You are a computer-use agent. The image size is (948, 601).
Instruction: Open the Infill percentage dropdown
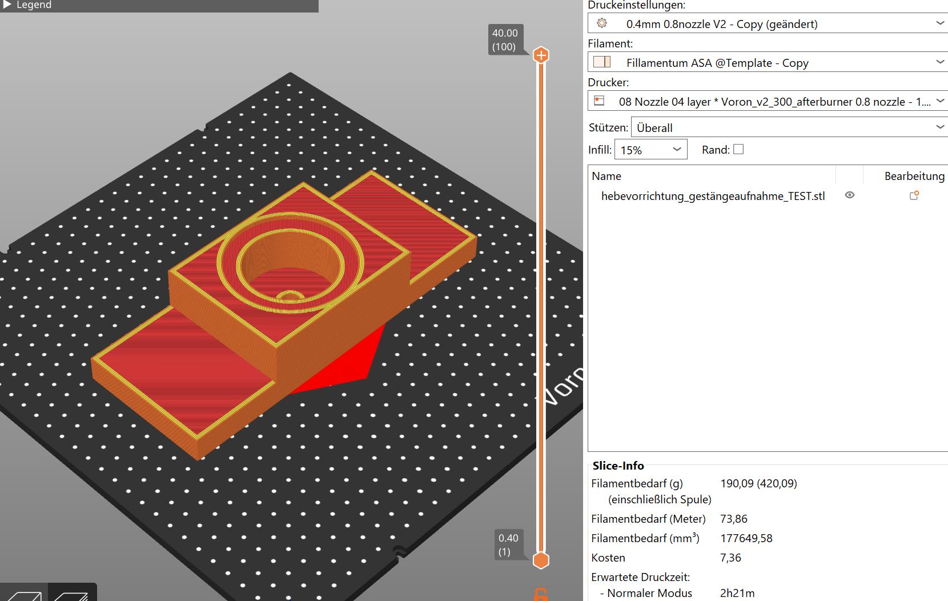point(677,150)
